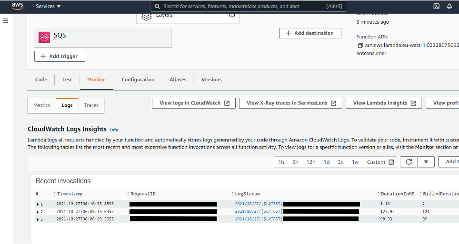Open the notifications bell icon
This screenshot has width=459, height=244.
pos(449,6)
